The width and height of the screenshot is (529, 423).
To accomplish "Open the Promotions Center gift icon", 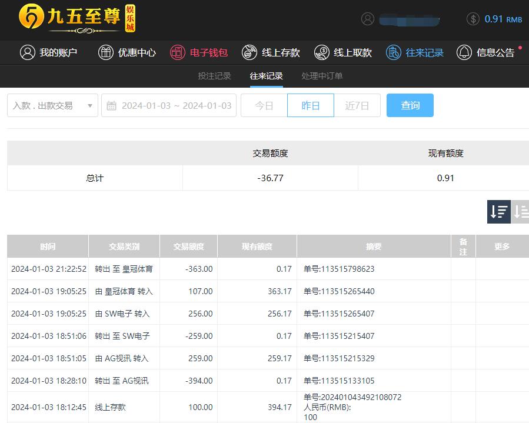I will click(106, 52).
